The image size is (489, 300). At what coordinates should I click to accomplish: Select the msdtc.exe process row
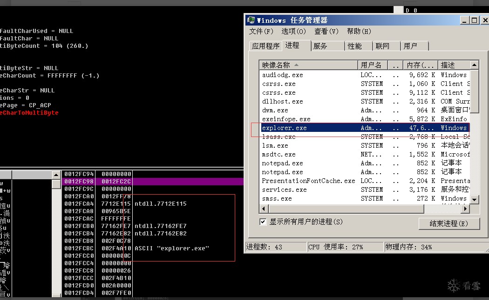pyautogui.click(x=365, y=154)
